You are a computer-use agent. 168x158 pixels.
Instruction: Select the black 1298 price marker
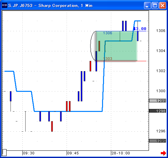tap(157, 111)
